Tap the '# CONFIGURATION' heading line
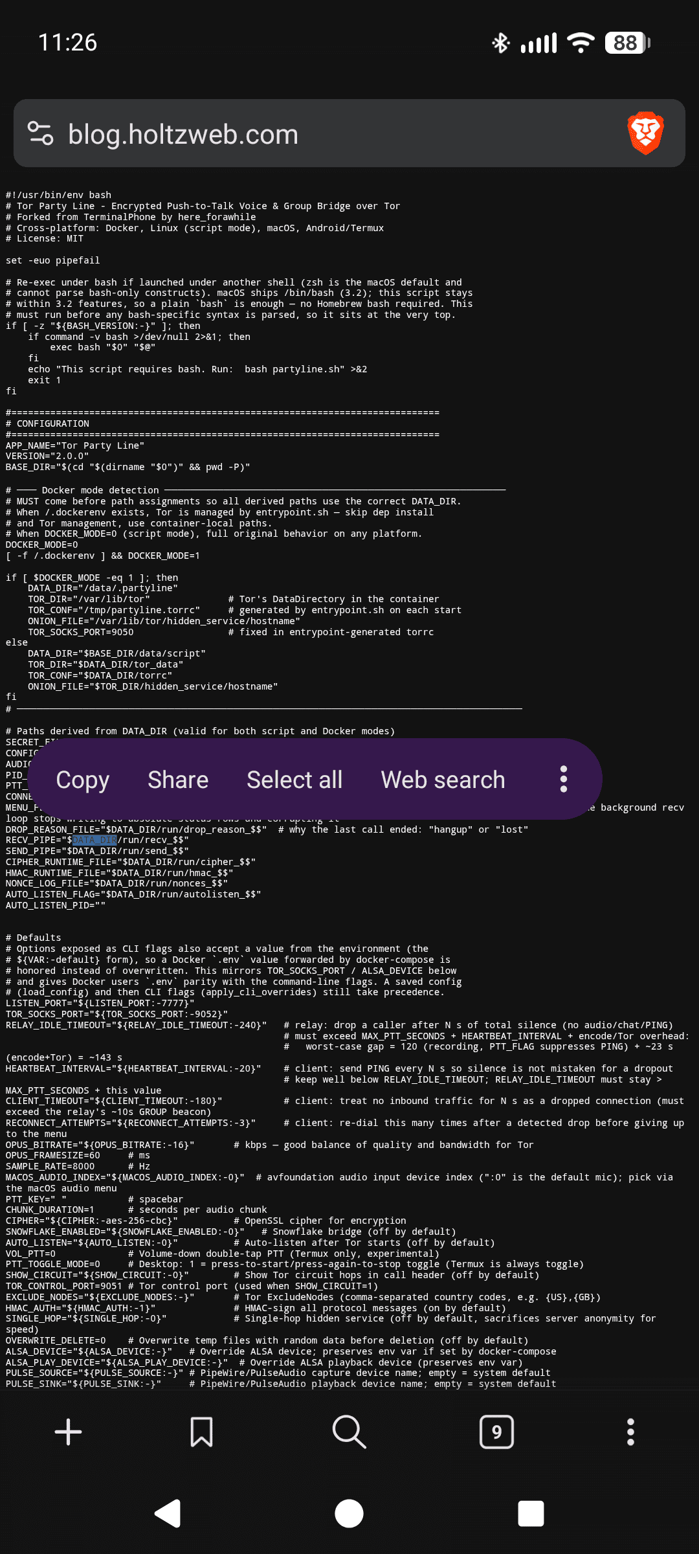The height and width of the screenshot is (1554, 699). pyautogui.click(x=47, y=423)
